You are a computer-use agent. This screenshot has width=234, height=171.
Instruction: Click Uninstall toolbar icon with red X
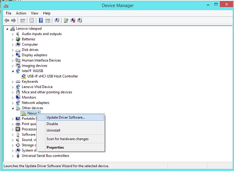pyautogui.click(x=73, y=20)
